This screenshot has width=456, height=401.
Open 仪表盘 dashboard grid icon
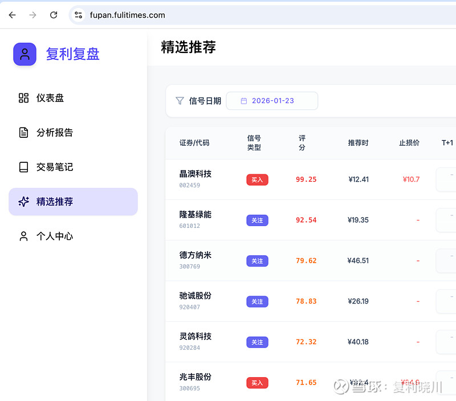click(x=23, y=98)
